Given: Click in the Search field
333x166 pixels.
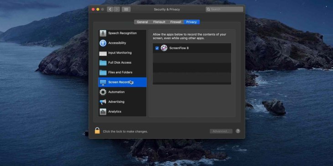Looking at the screenshot, I should point(224,9).
